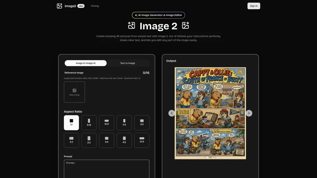Click the AI Image Generator & Image Editor badge
The width and height of the screenshot is (317, 178).
tap(158, 15)
